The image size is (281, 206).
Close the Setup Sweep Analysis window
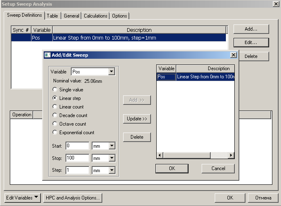pos(276,4)
